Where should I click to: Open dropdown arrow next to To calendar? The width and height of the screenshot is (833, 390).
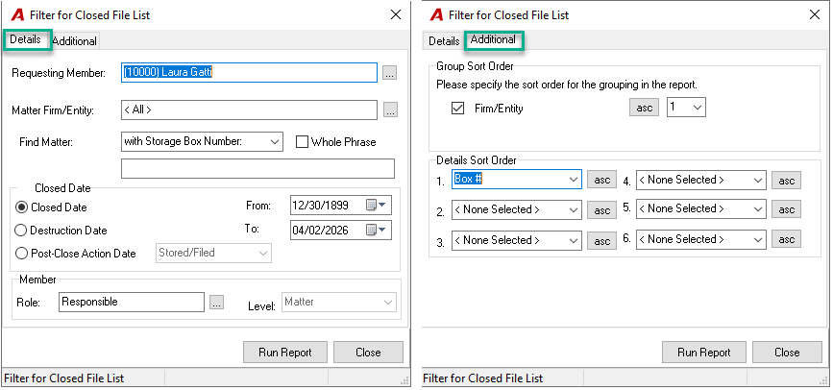(383, 231)
